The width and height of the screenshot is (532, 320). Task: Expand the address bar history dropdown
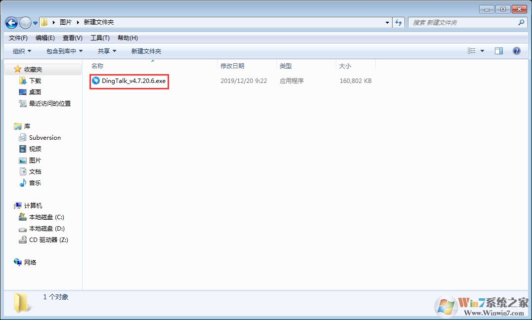tap(387, 22)
